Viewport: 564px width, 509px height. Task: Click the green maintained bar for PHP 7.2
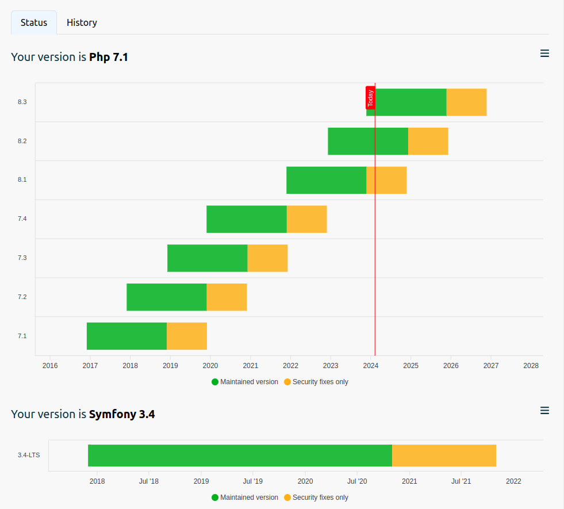167,297
